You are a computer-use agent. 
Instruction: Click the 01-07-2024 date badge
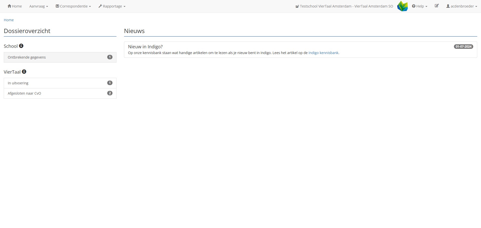[x=463, y=47]
